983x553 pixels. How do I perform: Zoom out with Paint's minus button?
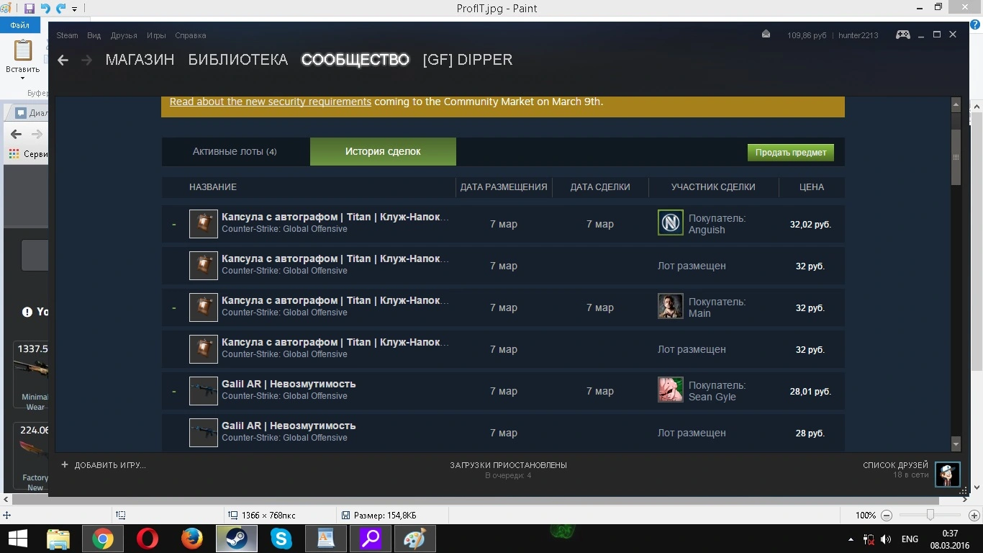click(887, 516)
